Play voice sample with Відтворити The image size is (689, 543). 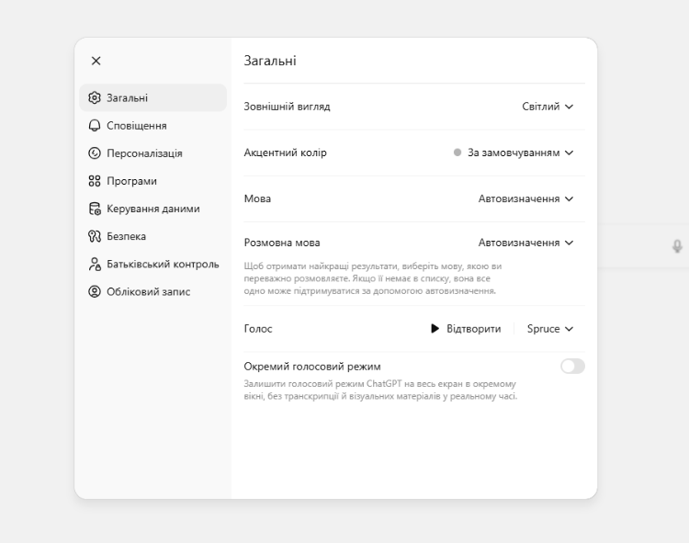[466, 329]
